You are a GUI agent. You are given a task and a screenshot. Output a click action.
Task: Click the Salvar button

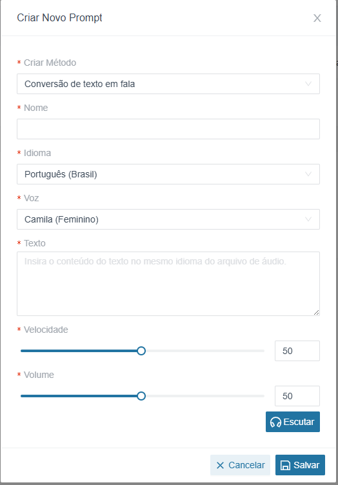(x=301, y=465)
